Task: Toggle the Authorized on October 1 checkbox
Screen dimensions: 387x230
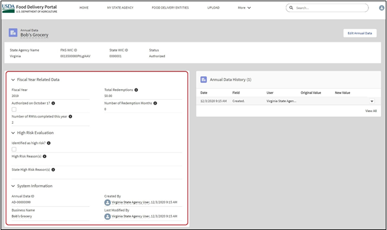Action: 14,109
